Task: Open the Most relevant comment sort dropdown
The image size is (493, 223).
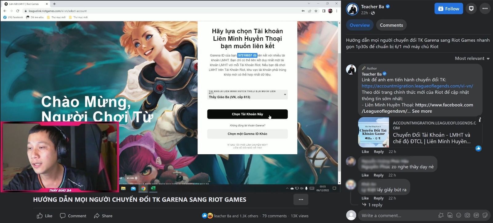Action: (472, 58)
